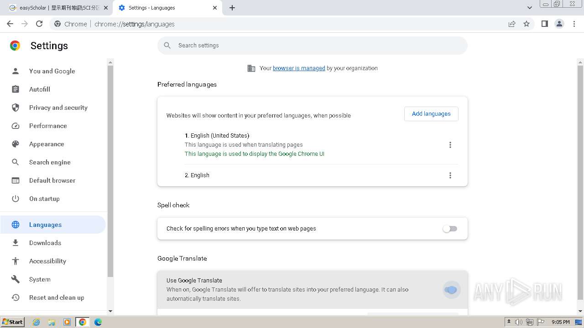Screen dimensions: 584x328
Task: Toggle spell check for web pages
Action: click(450, 229)
